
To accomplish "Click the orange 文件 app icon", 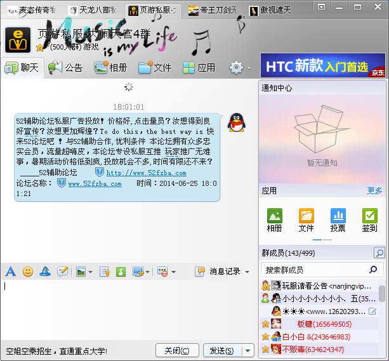I will 307,220.
